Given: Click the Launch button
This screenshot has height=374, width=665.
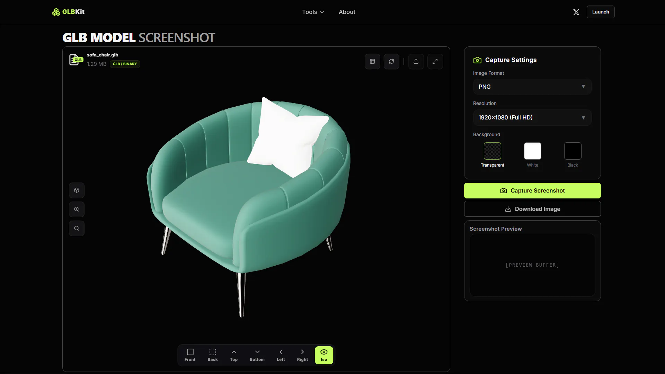Looking at the screenshot, I should click(601, 12).
